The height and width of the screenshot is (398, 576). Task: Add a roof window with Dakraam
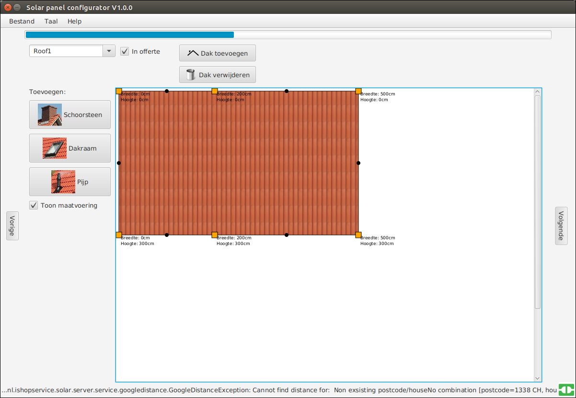(70, 148)
